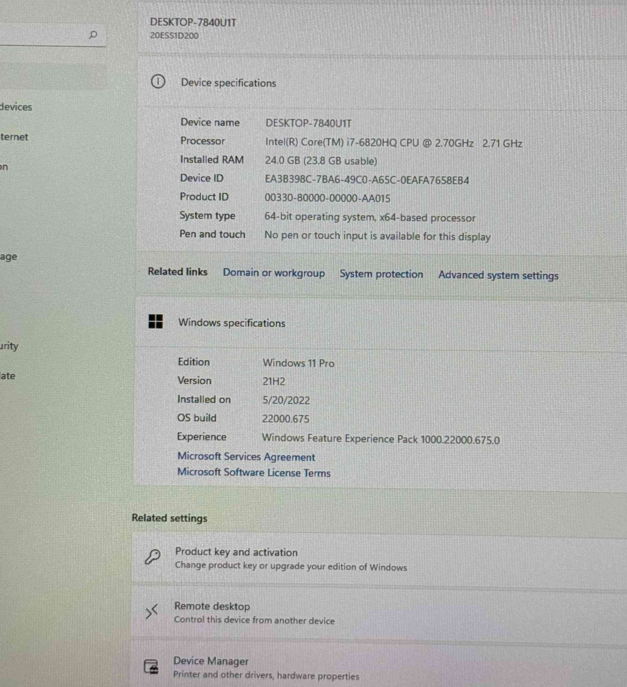Image resolution: width=627 pixels, height=687 pixels.
Task: Collapse the Device specifications section header
Action: (382, 82)
